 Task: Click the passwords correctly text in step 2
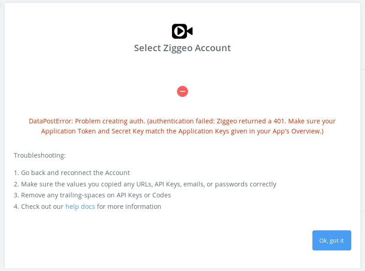[x=246, y=184]
